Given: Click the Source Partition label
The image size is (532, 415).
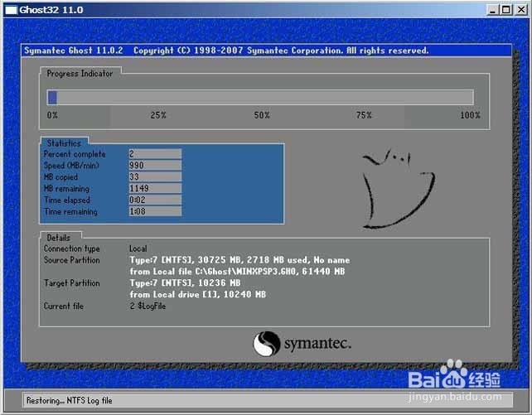Looking at the screenshot, I should (71, 260).
